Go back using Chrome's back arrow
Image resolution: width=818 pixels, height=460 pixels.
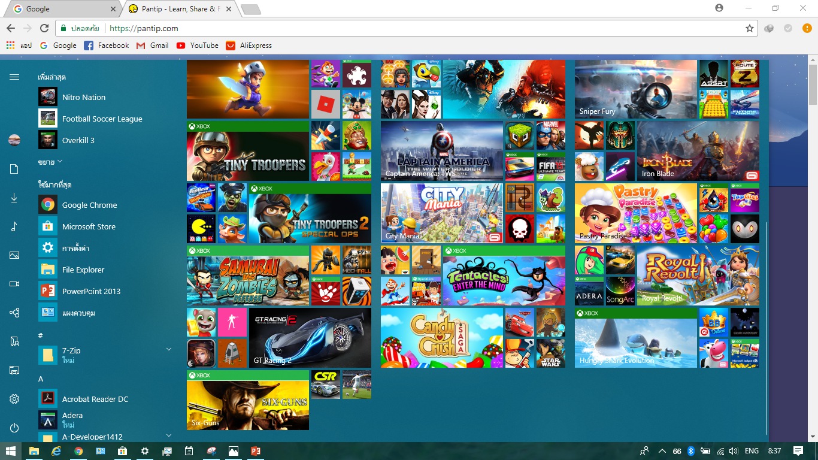pyautogui.click(x=11, y=28)
